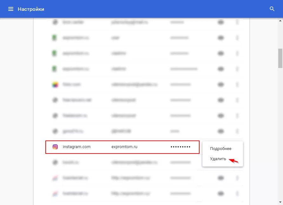Click the Instagram logo icon
Image resolution: width=283 pixels, height=205 pixels.
point(55,147)
